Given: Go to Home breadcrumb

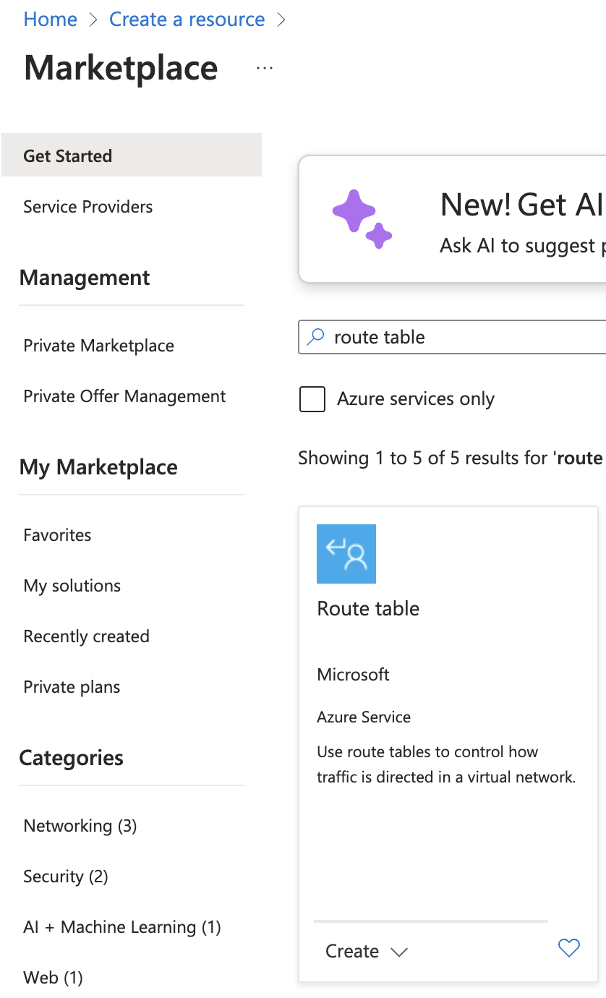Looking at the screenshot, I should (x=51, y=20).
